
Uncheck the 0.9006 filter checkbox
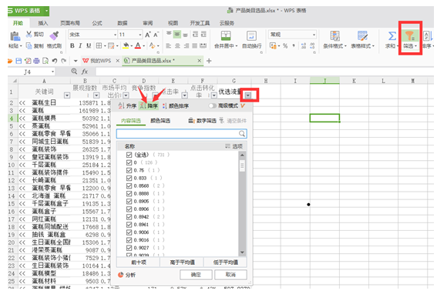click(x=129, y=232)
